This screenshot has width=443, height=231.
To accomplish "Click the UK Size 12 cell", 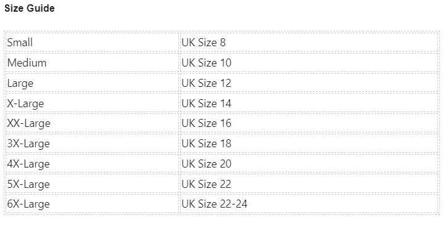I will pos(309,83).
